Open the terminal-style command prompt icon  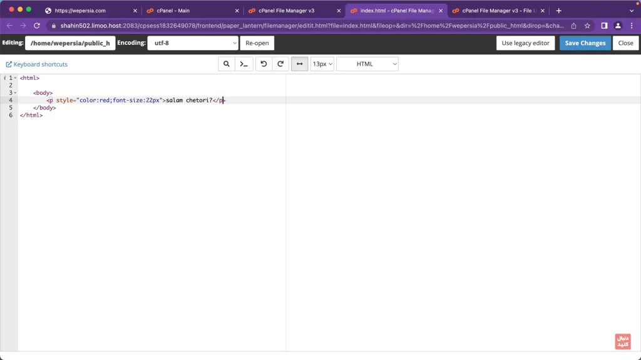[244, 64]
